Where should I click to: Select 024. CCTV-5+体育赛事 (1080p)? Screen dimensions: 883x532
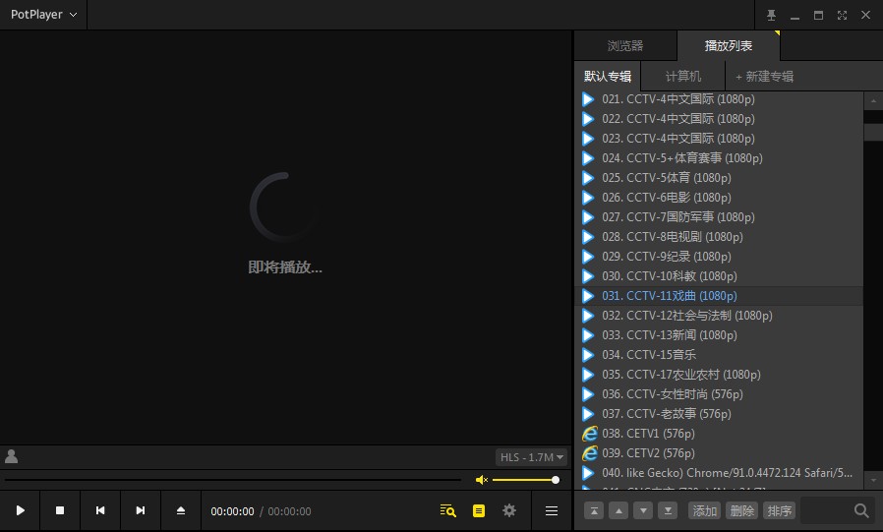719,158
